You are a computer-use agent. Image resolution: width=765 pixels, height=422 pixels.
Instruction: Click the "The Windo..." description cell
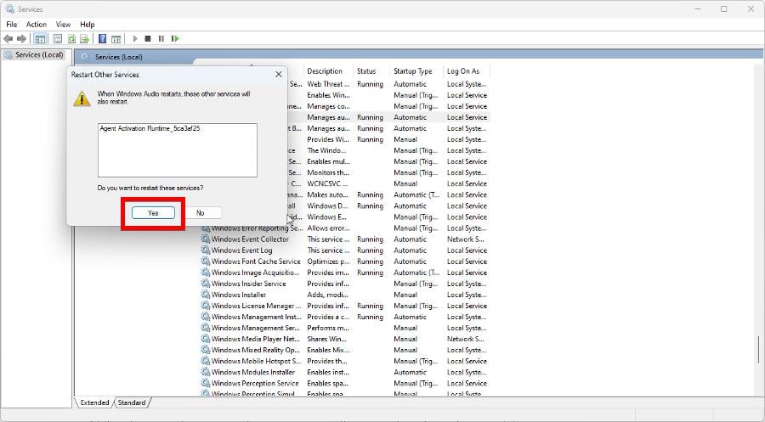(x=326, y=150)
